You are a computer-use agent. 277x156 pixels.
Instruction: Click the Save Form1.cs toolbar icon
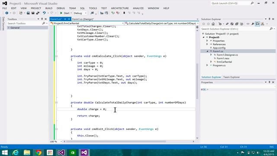pos(33,13)
